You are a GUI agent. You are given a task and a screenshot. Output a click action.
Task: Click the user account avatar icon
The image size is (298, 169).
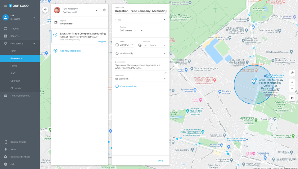[x=6, y=17]
